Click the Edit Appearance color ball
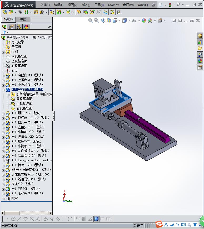The image size is (204, 229). (144, 20)
